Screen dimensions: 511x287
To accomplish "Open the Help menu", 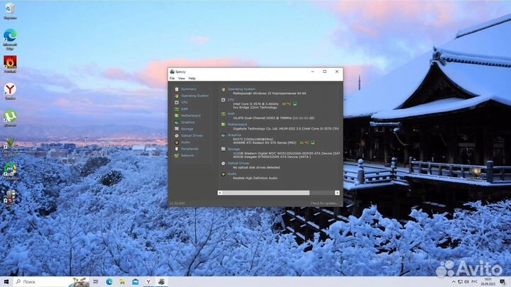I will pos(192,78).
